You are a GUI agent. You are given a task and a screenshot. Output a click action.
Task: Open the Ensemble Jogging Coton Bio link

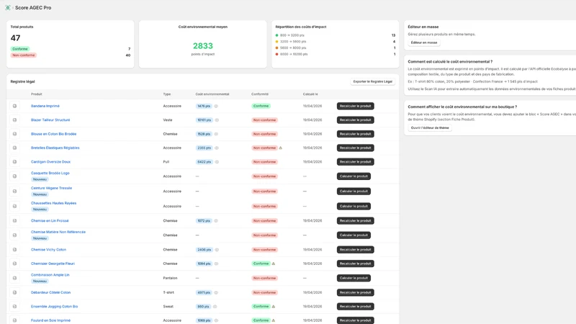(55, 307)
